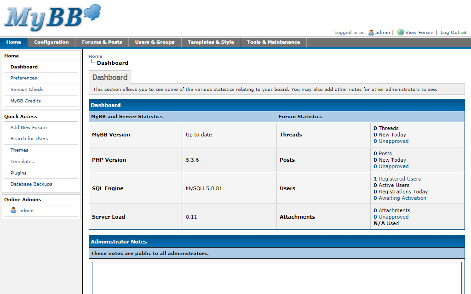Select Version Check in sidebar
The width and height of the screenshot is (471, 294).
[27, 90]
